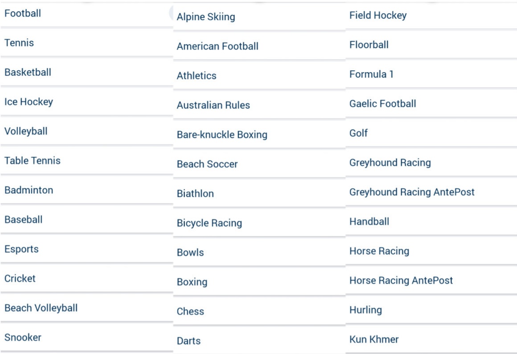Open the Snooker category

click(x=23, y=337)
